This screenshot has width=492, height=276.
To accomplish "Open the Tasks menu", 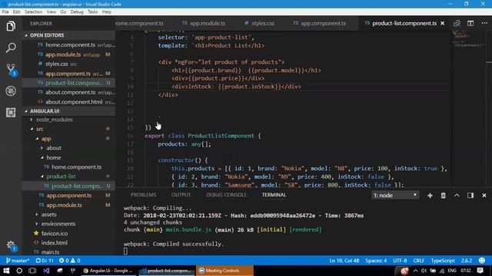I will click(92, 12).
